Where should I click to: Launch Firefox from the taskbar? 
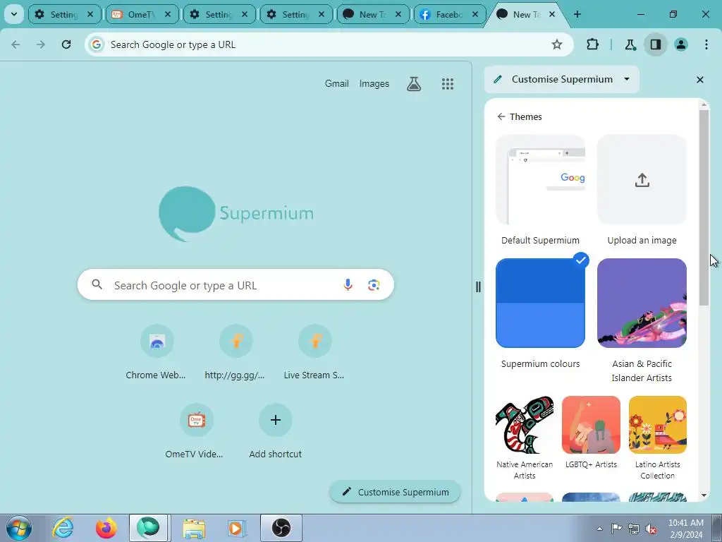pos(106,528)
